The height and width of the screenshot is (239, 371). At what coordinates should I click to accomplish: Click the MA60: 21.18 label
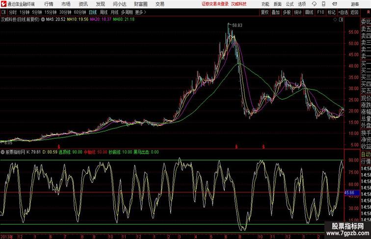(124, 20)
